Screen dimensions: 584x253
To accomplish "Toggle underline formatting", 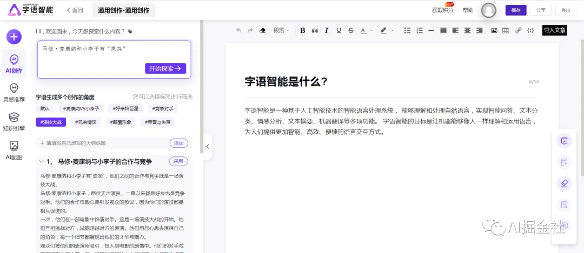I will click(x=339, y=30).
